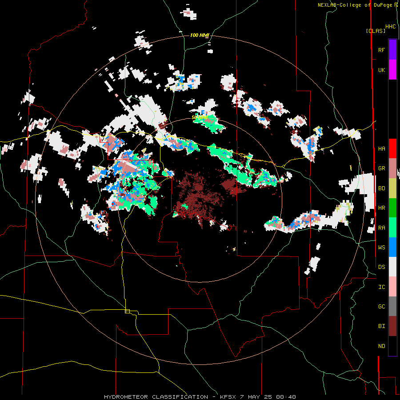This screenshot has width=400, height=400.
Task: Click the '[CLAS]' units label
Action: [376, 31]
